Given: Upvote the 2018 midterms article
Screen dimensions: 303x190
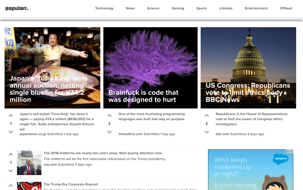Looking at the screenshot, I should coord(11,154).
